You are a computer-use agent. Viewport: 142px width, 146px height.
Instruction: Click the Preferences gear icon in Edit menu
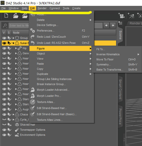click(33, 30)
